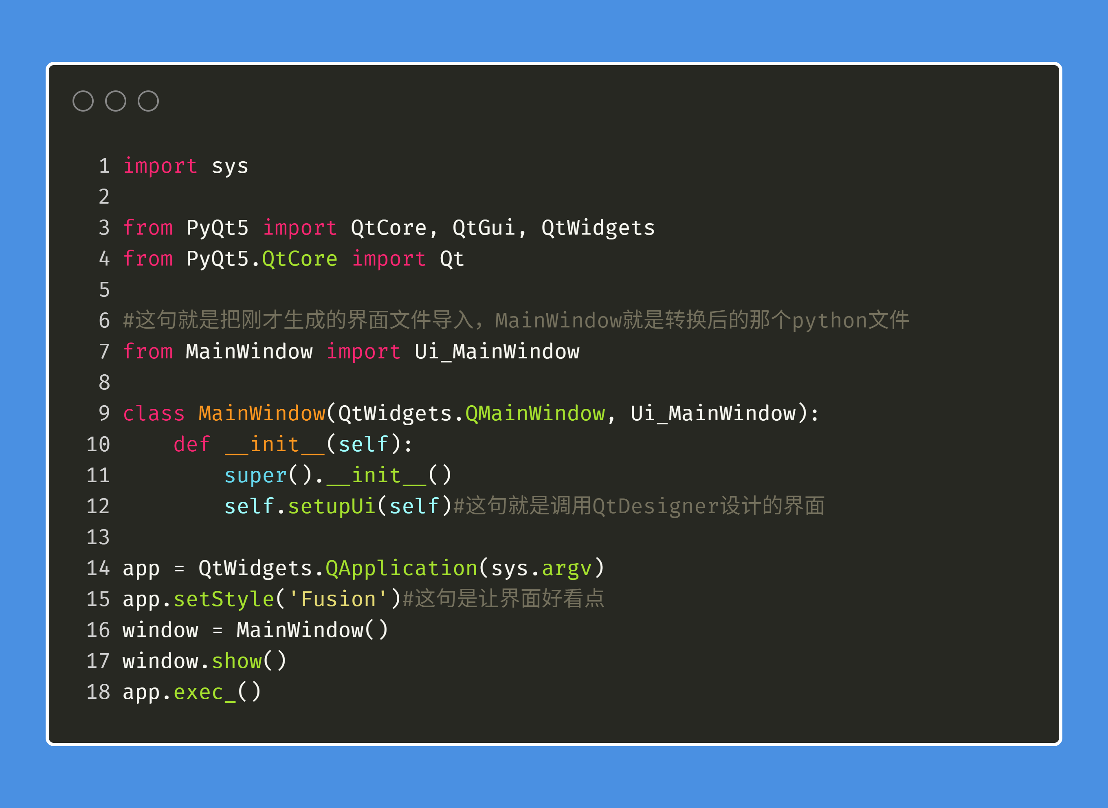This screenshot has height=808, width=1108.
Task: Click the 'Fusion' string on line 15
Action: click(338, 599)
